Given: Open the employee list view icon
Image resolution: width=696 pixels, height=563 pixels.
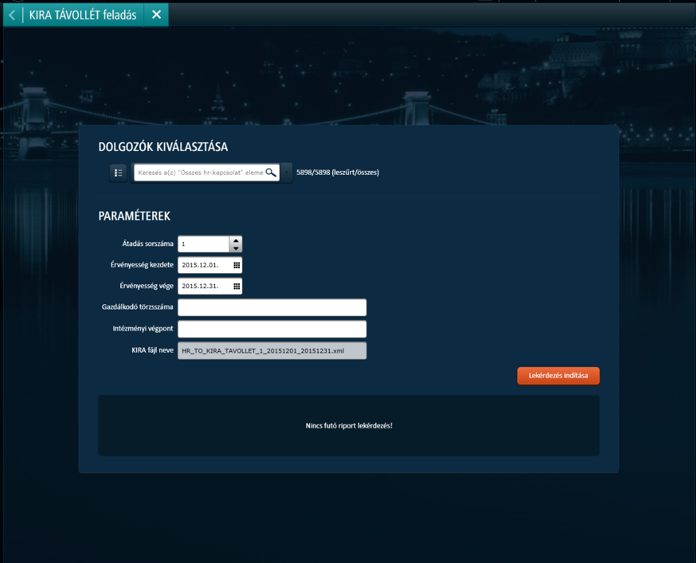Looking at the screenshot, I should [x=118, y=173].
